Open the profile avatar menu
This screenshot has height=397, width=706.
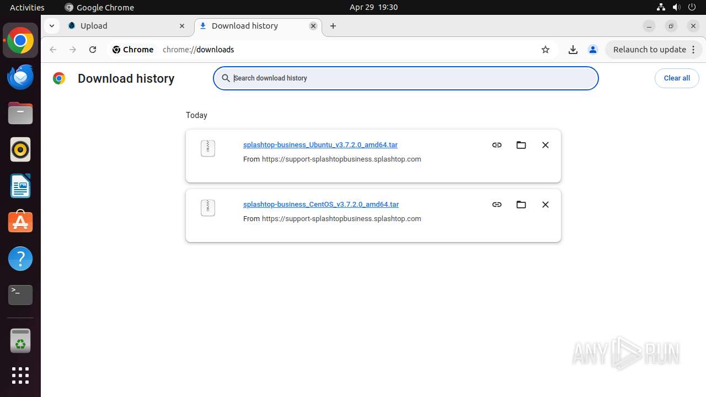pyautogui.click(x=593, y=50)
